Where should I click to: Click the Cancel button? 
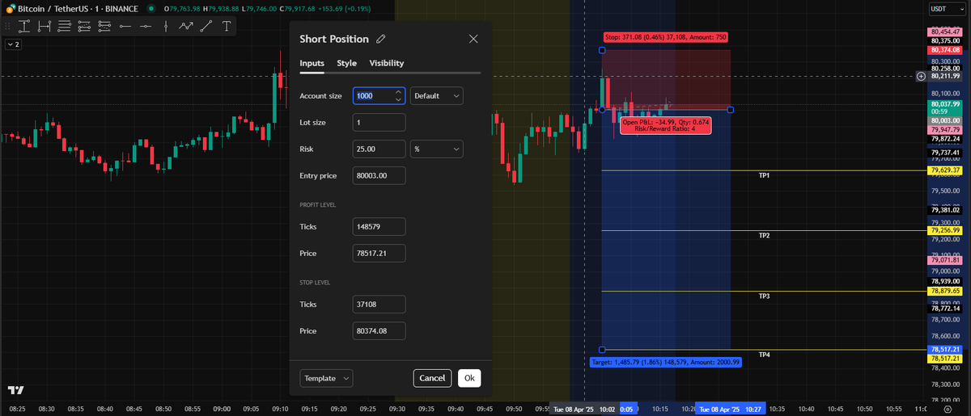click(432, 378)
